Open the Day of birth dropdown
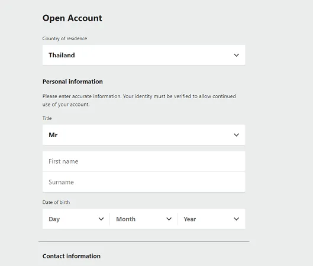Image resolution: width=313 pixels, height=266 pixels. [x=76, y=219]
